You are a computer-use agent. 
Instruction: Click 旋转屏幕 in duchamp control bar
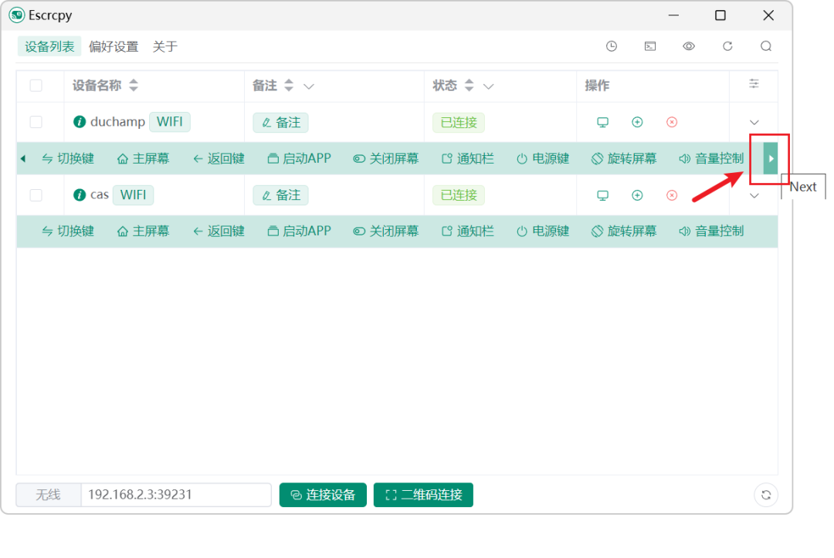coord(624,158)
